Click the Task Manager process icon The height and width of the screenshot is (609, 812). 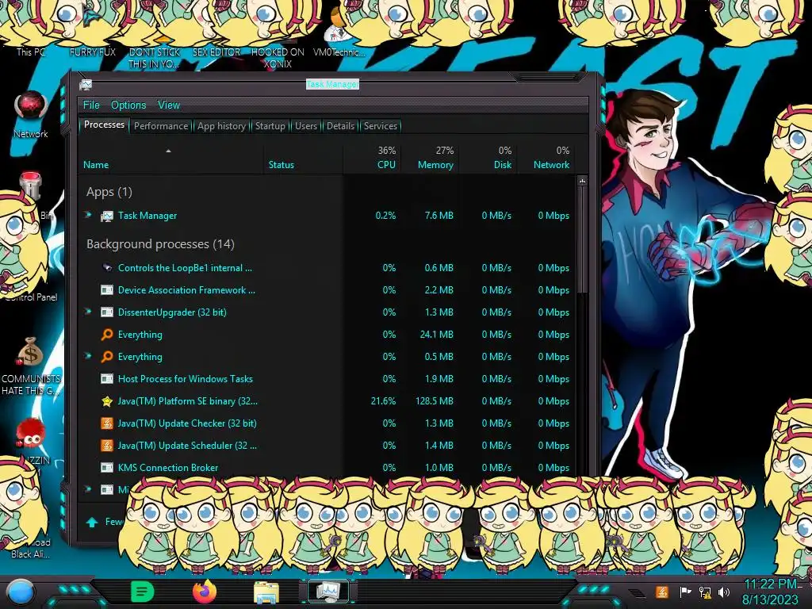107,216
